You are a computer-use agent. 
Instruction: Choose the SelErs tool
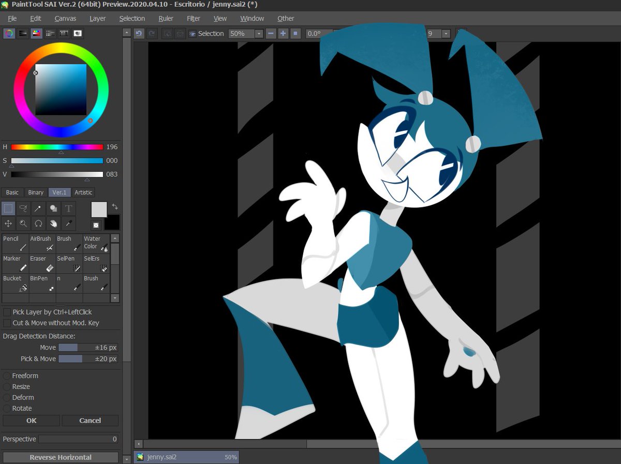tap(96, 263)
